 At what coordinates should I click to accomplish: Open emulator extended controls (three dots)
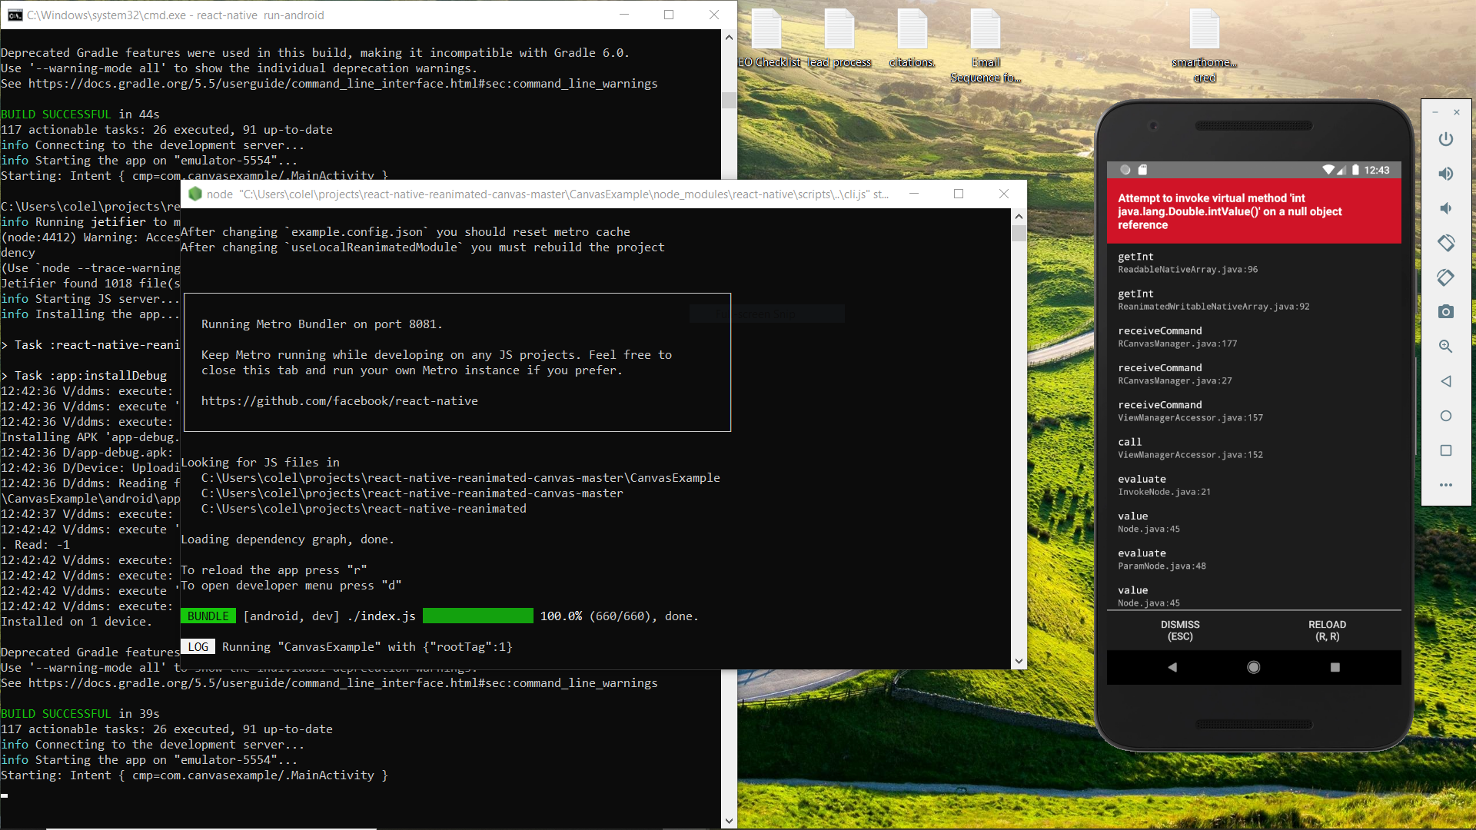click(1446, 485)
